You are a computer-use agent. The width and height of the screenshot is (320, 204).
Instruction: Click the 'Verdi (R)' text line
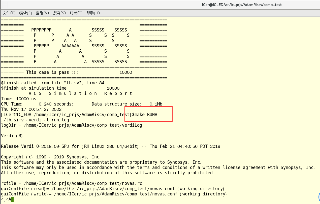tap(12, 136)
